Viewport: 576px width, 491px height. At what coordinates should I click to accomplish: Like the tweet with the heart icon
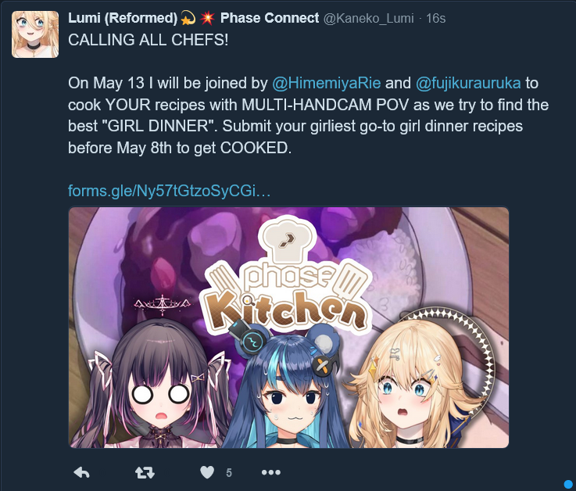click(207, 472)
